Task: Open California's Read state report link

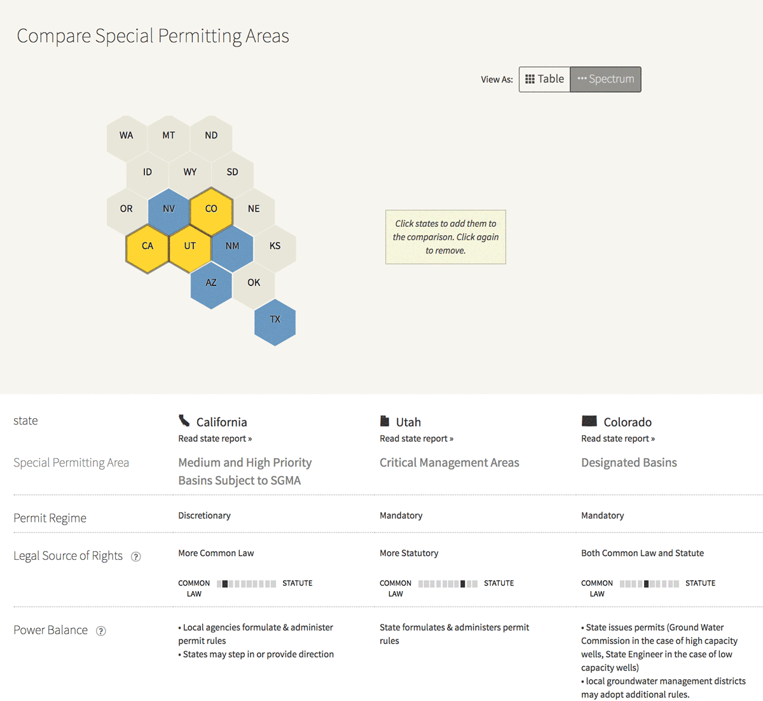Action: click(215, 439)
